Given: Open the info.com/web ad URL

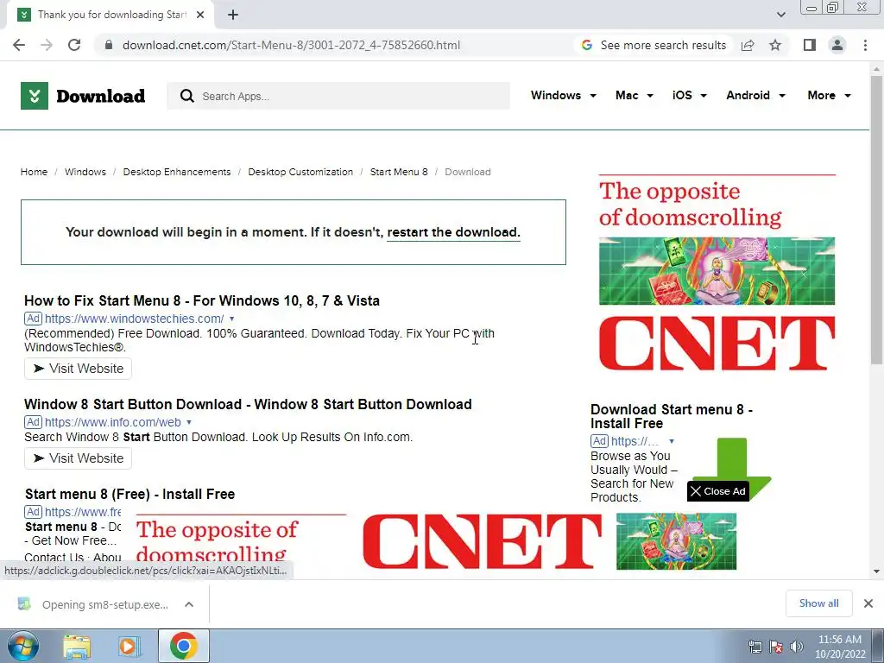Looking at the screenshot, I should 113,422.
